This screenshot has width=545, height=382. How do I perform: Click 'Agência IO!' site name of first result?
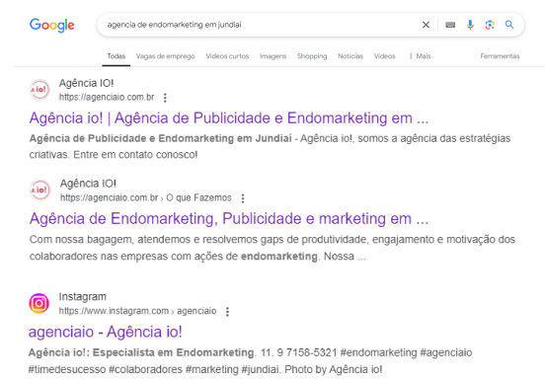pos(86,83)
